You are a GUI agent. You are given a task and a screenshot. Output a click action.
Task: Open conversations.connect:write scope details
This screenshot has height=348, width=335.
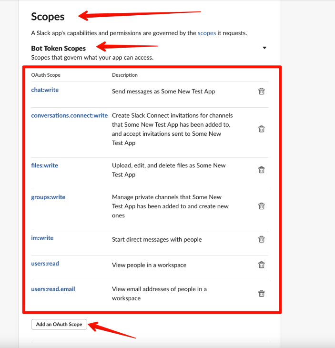(69, 115)
